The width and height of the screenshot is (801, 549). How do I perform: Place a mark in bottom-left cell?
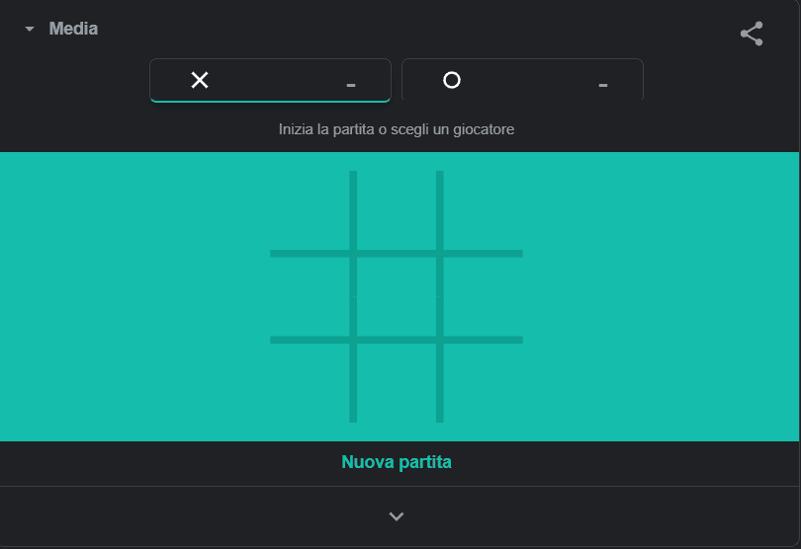coord(310,383)
